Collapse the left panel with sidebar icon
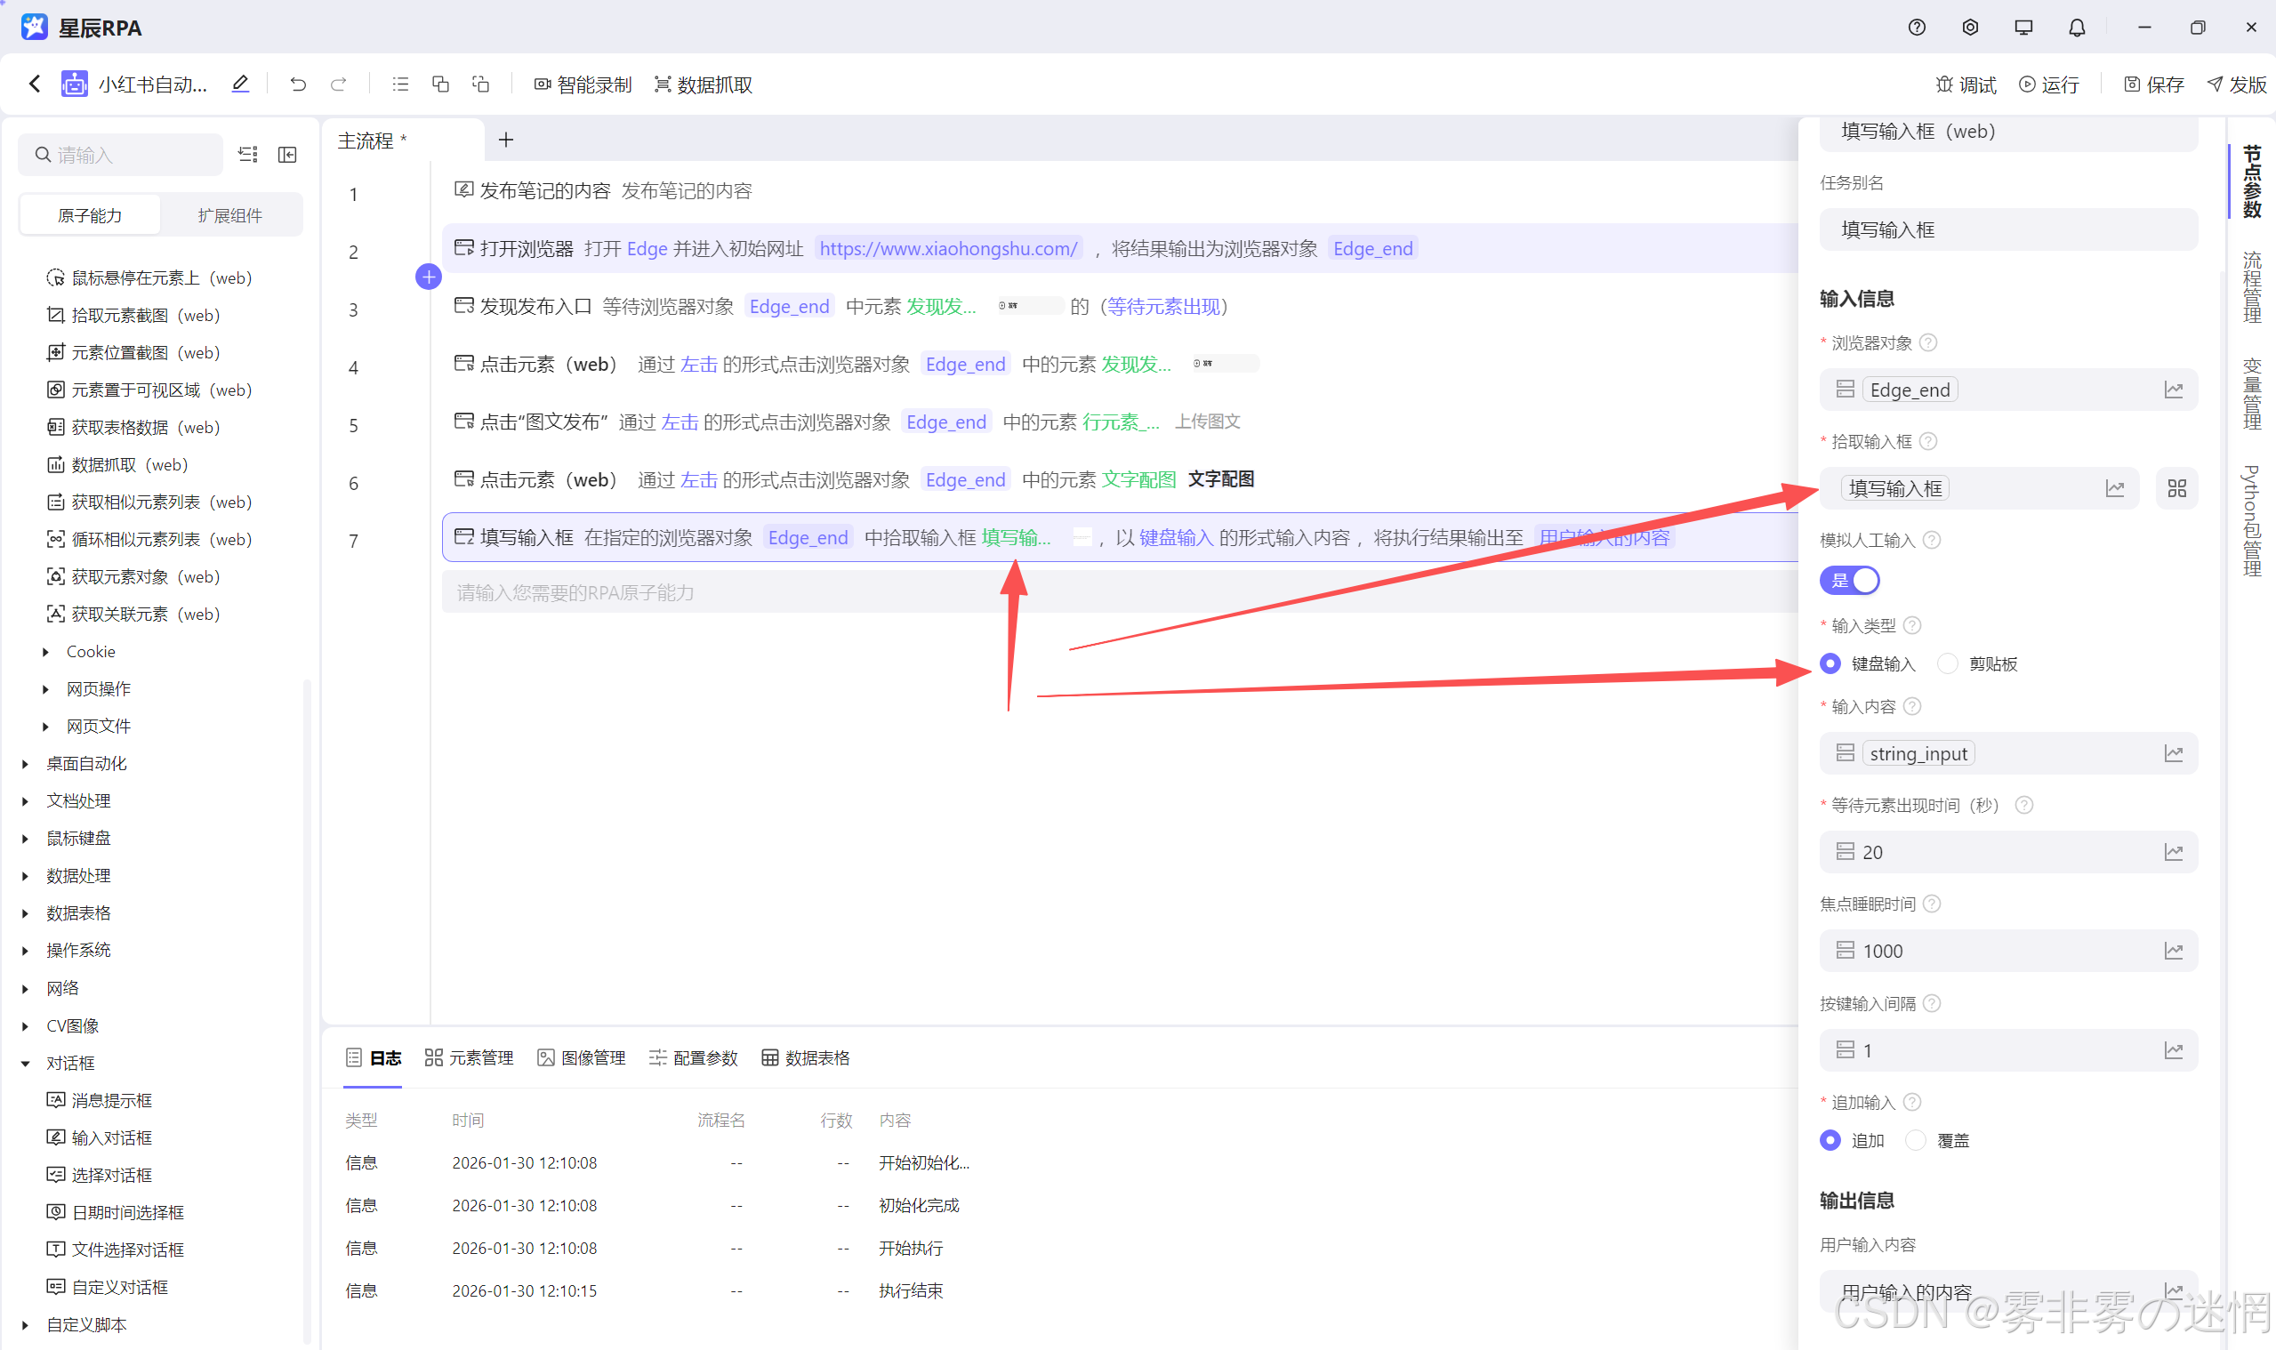The image size is (2276, 1350). tap(287, 155)
